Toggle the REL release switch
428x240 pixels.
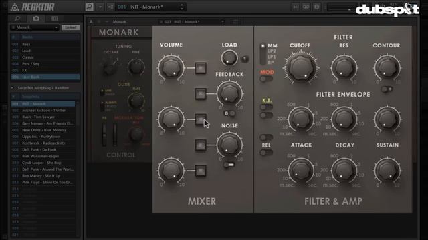pyautogui.click(x=266, y=153)
